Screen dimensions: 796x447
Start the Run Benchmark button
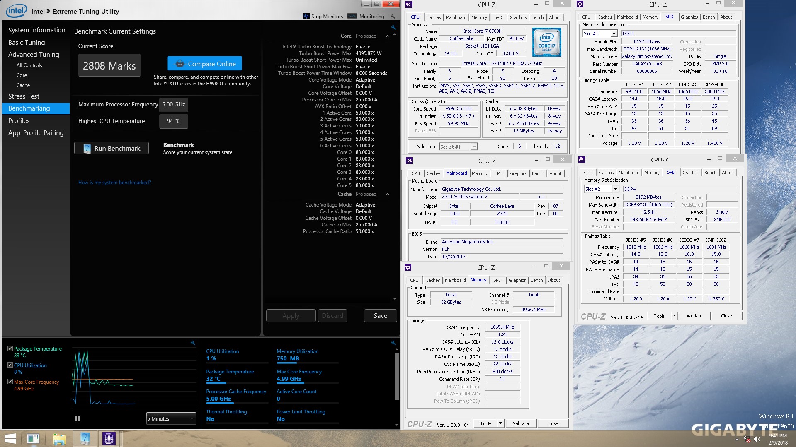click(x=112, y=148)
